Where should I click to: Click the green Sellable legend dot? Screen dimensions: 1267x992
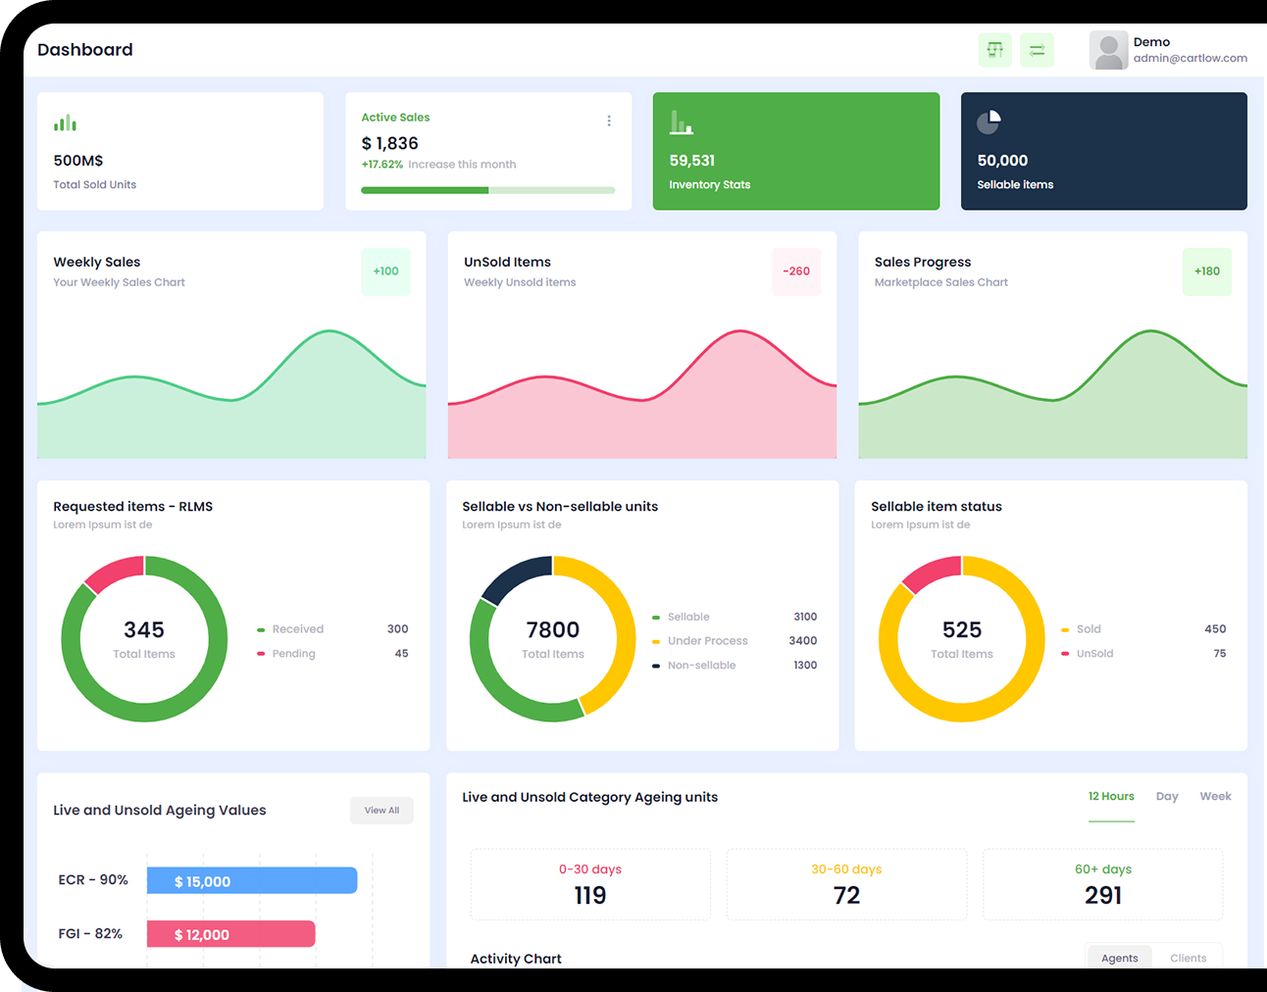[656, 618]
